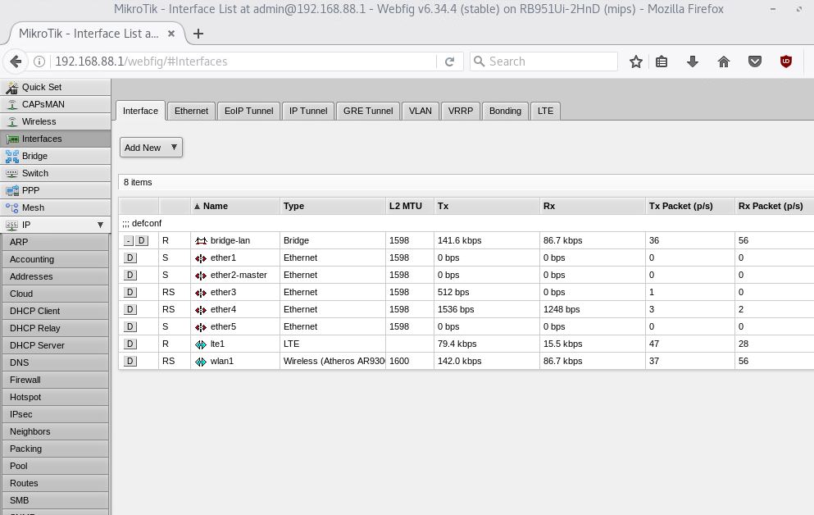Click the ether4 interface icon
Viewport: 814px width, 515px height.
[x=201, y=310]
